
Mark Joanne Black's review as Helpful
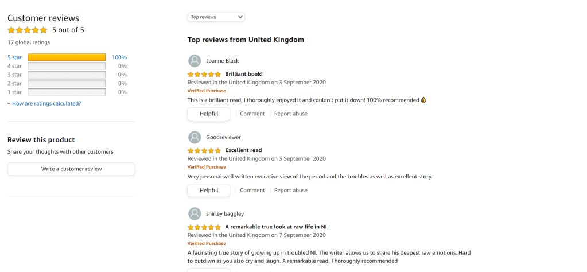[209, 114]
